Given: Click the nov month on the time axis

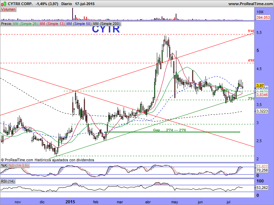Looking at the screenshot, I should (x=18, y=202).
